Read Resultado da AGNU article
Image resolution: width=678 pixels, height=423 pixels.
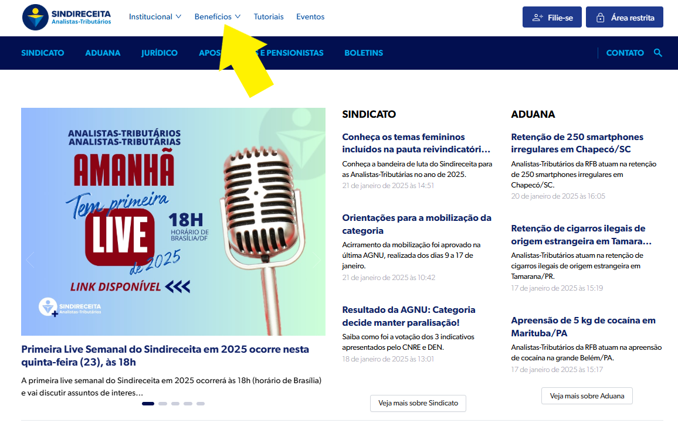[409, 316]
